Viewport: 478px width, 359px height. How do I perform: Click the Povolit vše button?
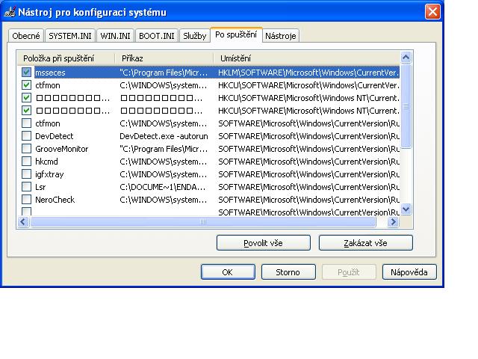tap(264, 243)
